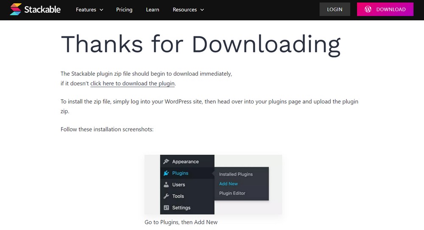Click the "Users" label in screenshot

coord(179,185)
